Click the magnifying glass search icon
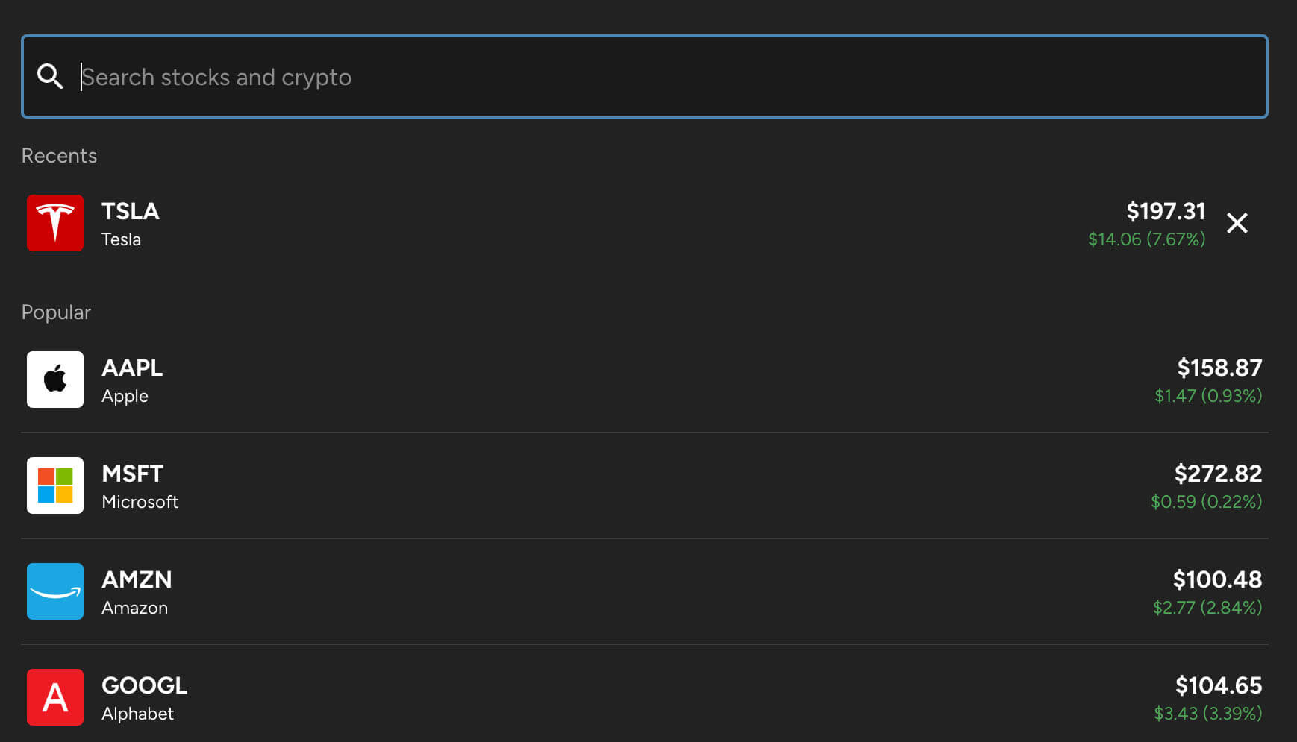This screenshot has height=742, width=1297. [50, 76]
